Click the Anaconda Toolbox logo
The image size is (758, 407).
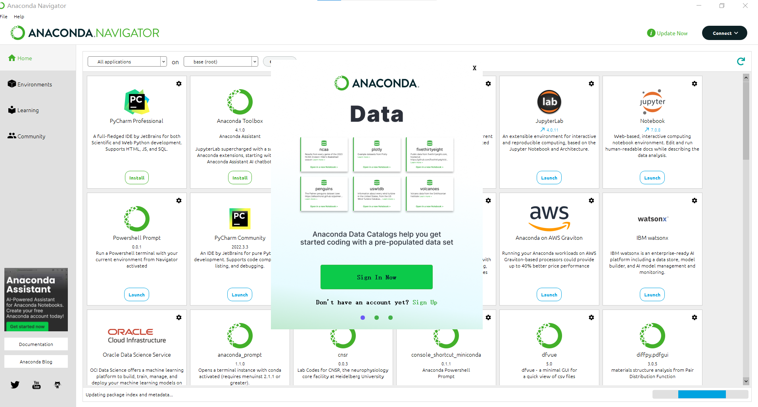coord(240,102)
